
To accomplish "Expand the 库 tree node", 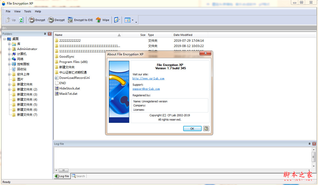I will (9, 44).
